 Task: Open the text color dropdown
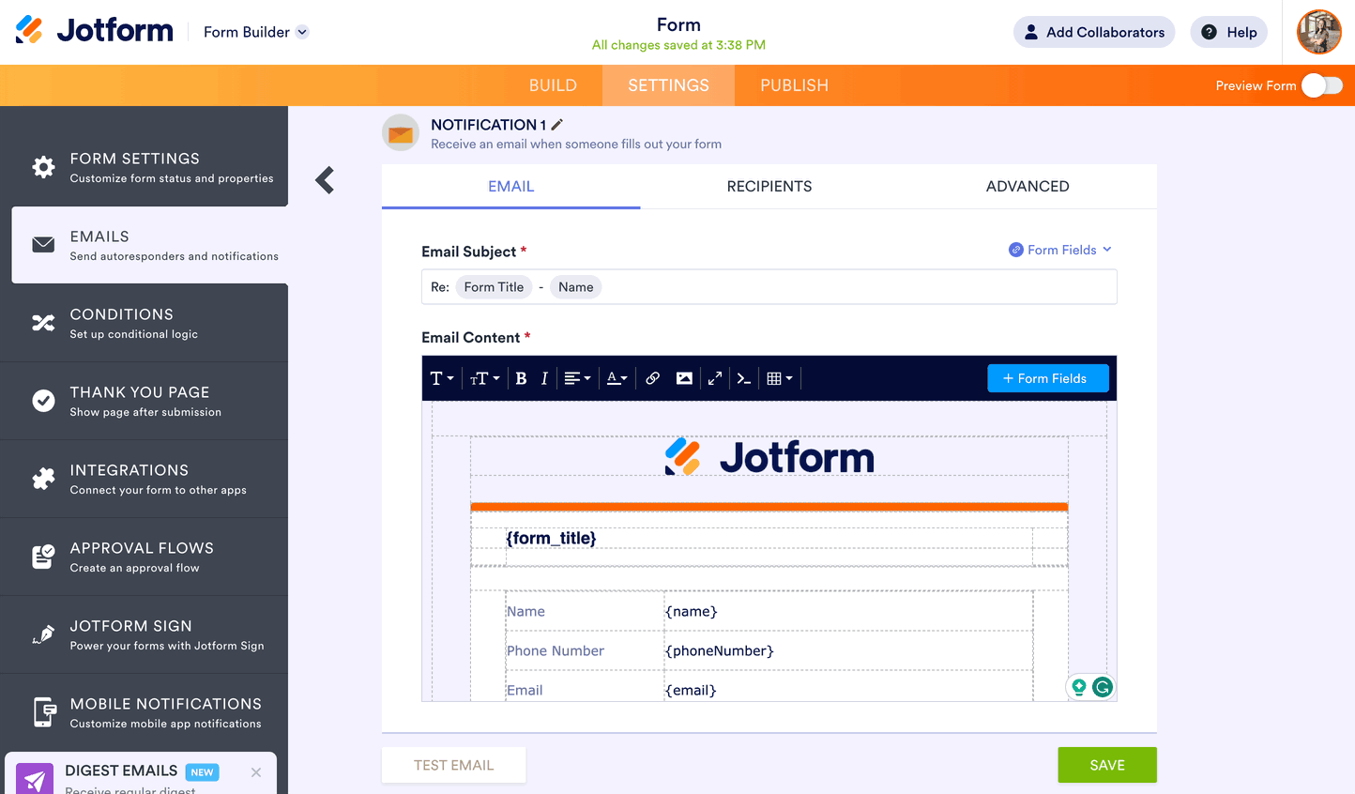[x=617, y=378]
